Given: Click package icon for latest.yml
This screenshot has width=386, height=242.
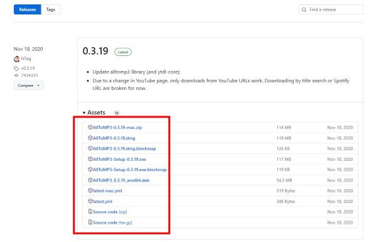Looking at the screenshot, I should point(90,201).
